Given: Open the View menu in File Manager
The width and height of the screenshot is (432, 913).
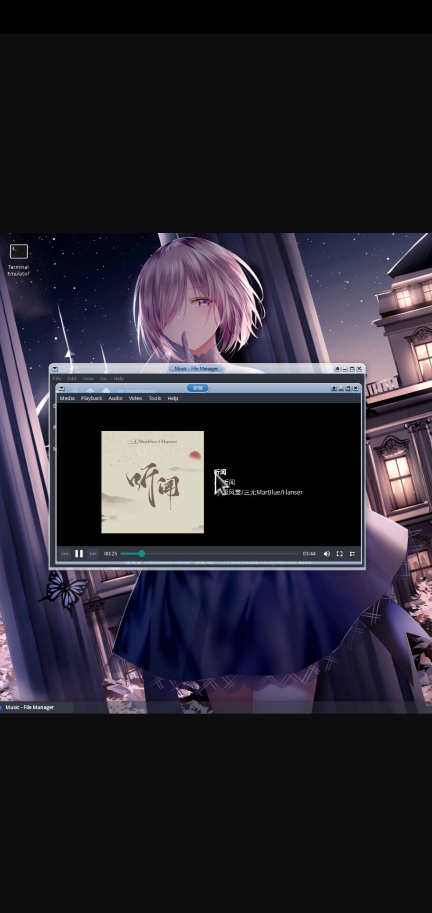Looking at the screenshot, I should click(88, 379).
